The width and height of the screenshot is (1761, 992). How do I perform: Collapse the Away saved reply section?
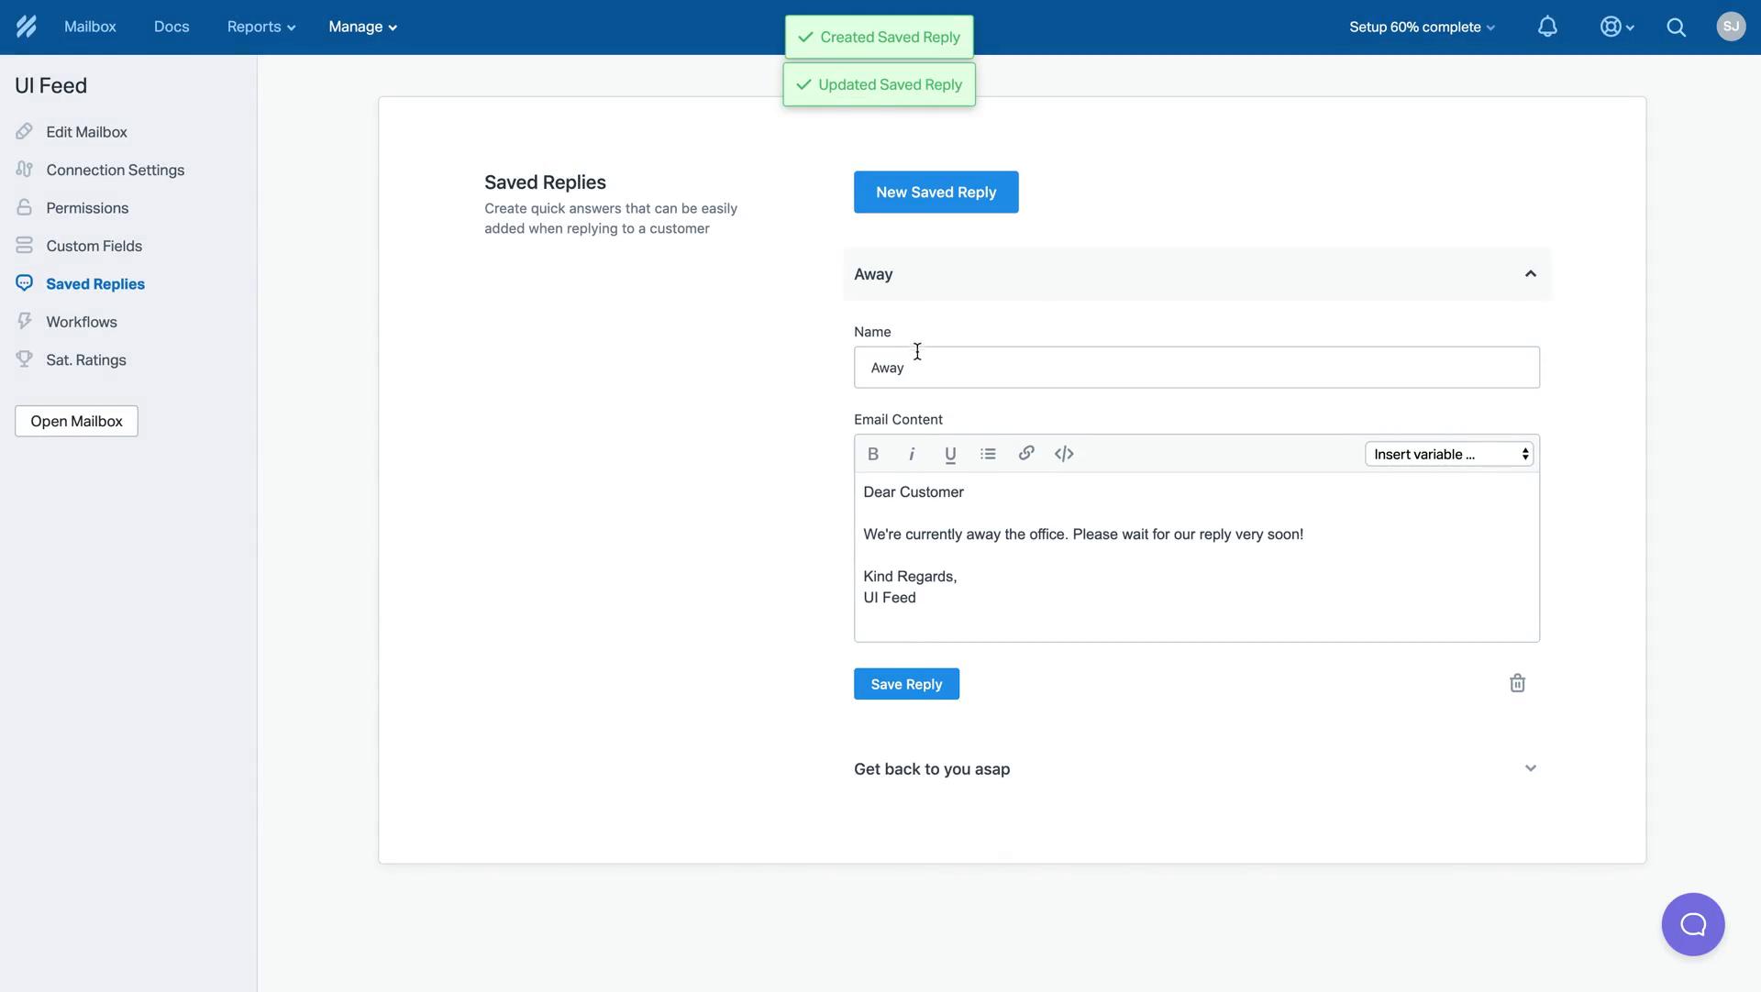[x=1530, y=273]
